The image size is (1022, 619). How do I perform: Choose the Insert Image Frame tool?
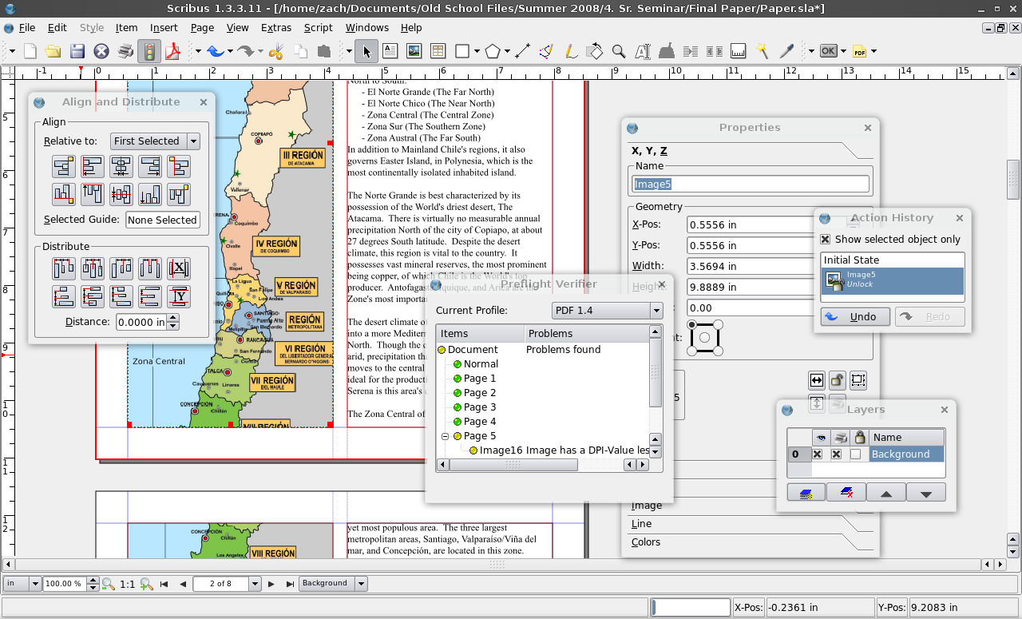tap(414, 51)
